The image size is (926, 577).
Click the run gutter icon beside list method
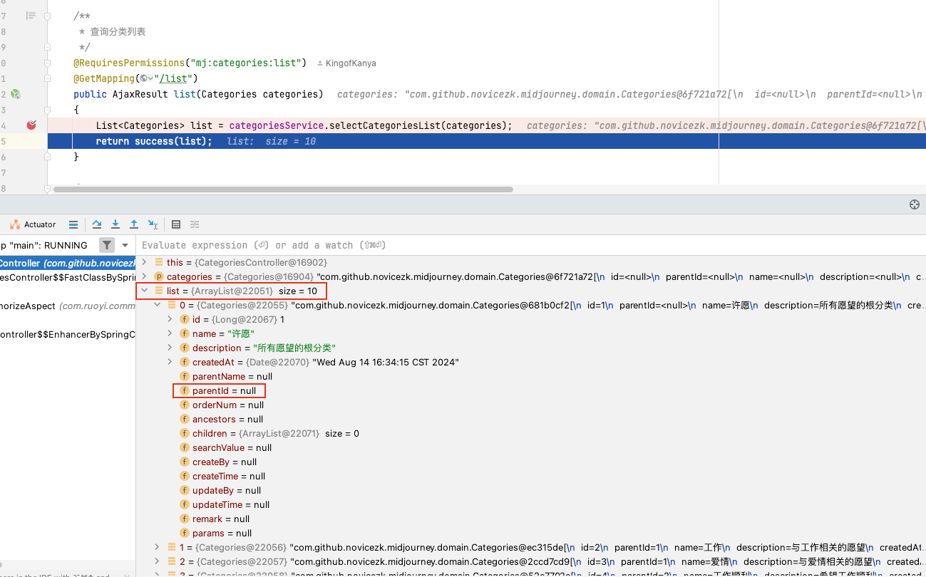(16, 94)
